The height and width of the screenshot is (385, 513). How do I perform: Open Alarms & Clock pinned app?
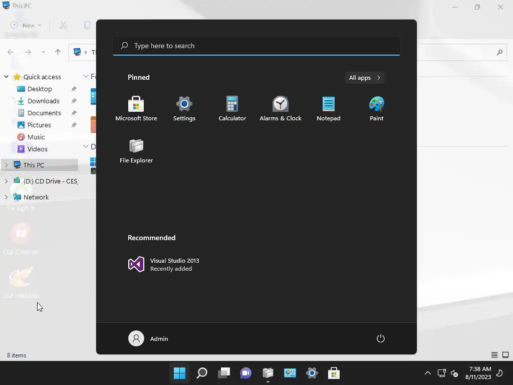(281, 108)
